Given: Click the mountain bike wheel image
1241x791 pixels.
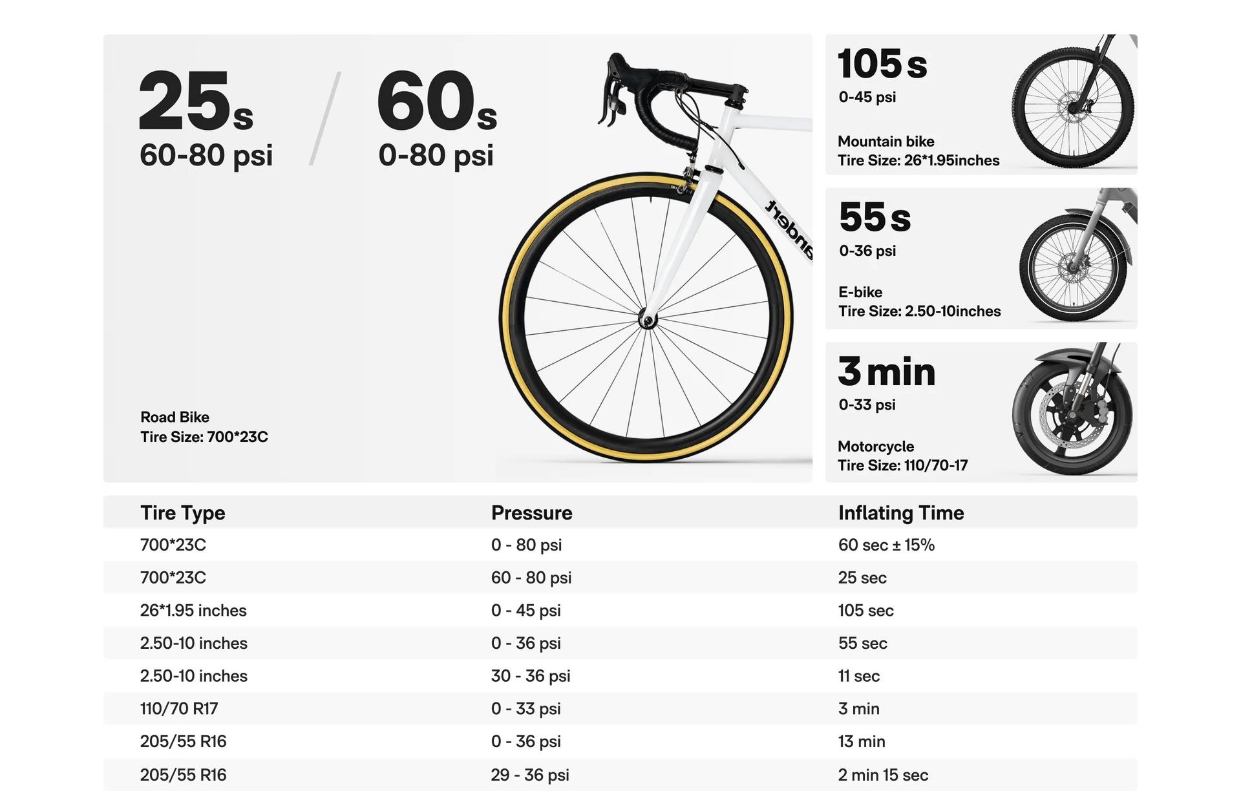Looking at the screenshot, I should click(1073, 107).
